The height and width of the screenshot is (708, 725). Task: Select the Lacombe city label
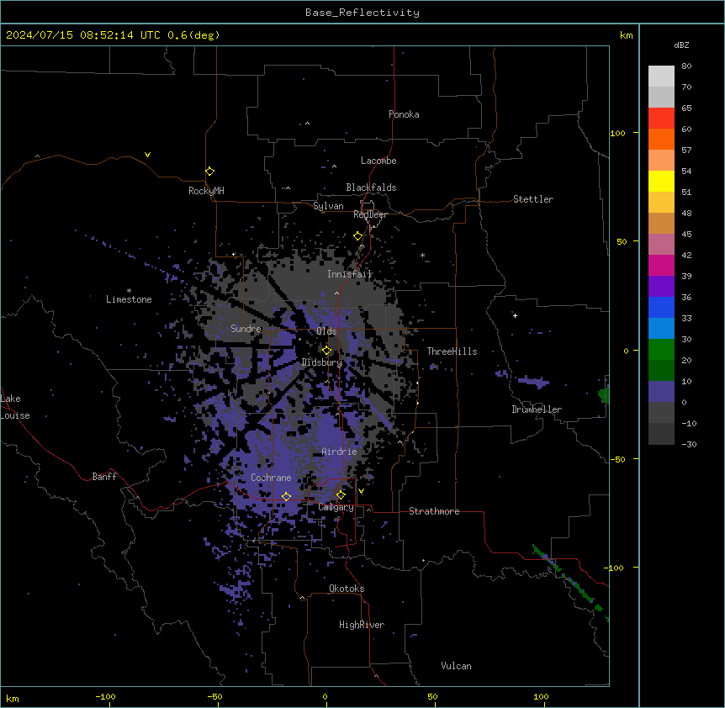(378, 161)
